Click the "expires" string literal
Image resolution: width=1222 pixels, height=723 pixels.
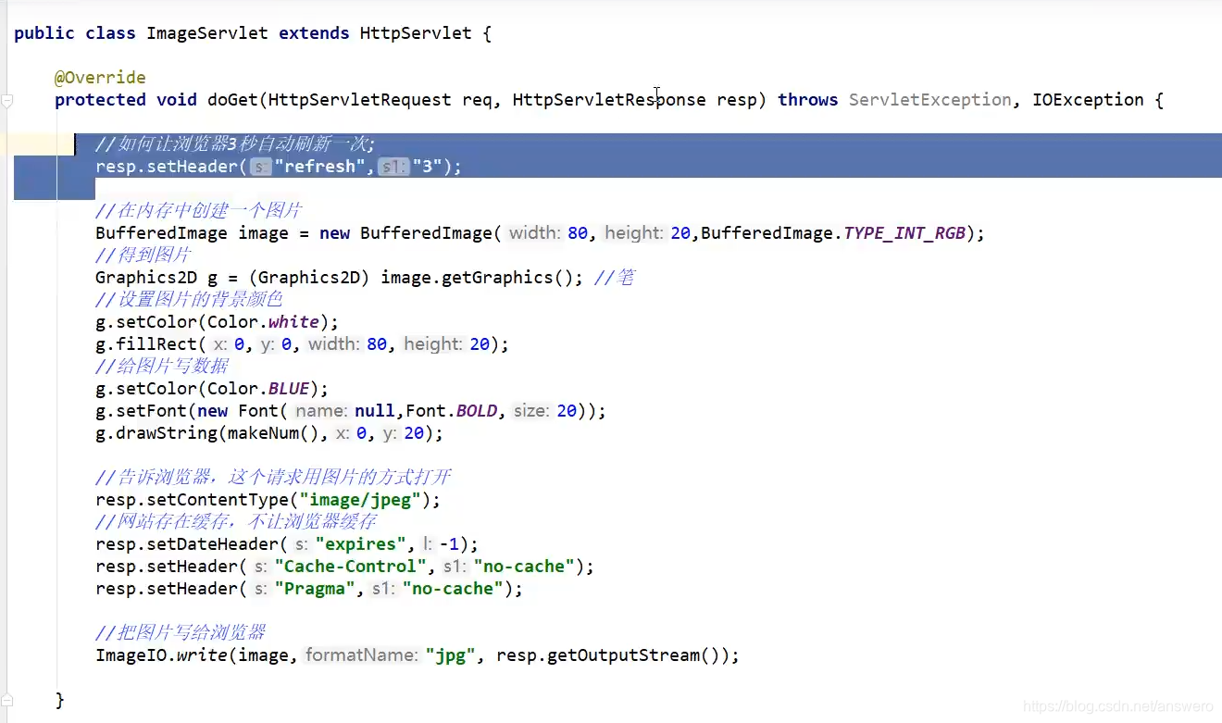coord(361,544)
